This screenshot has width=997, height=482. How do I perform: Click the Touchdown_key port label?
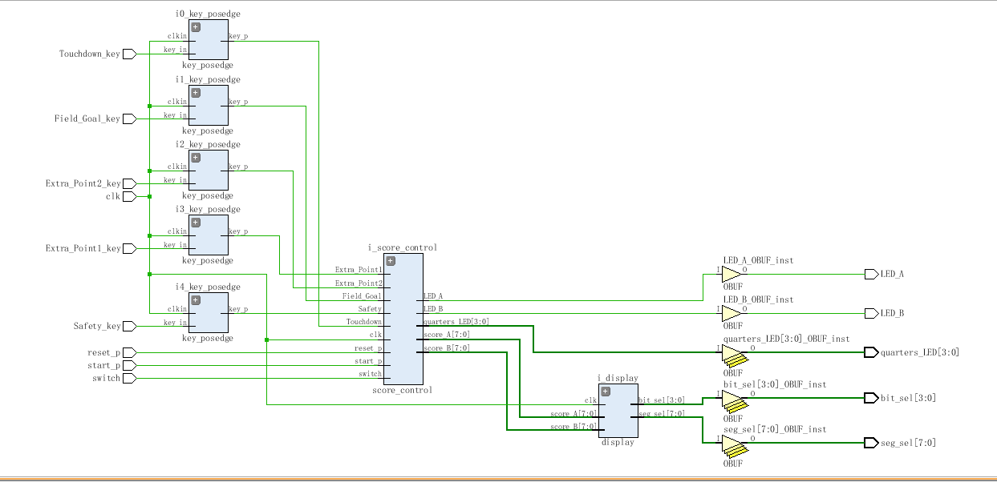[x=90, y=54]
